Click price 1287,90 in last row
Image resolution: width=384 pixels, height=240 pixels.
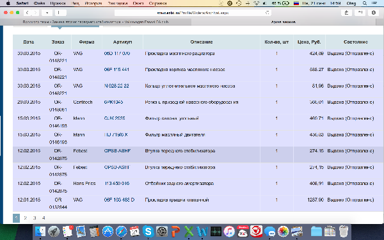[x=316, y=200]
